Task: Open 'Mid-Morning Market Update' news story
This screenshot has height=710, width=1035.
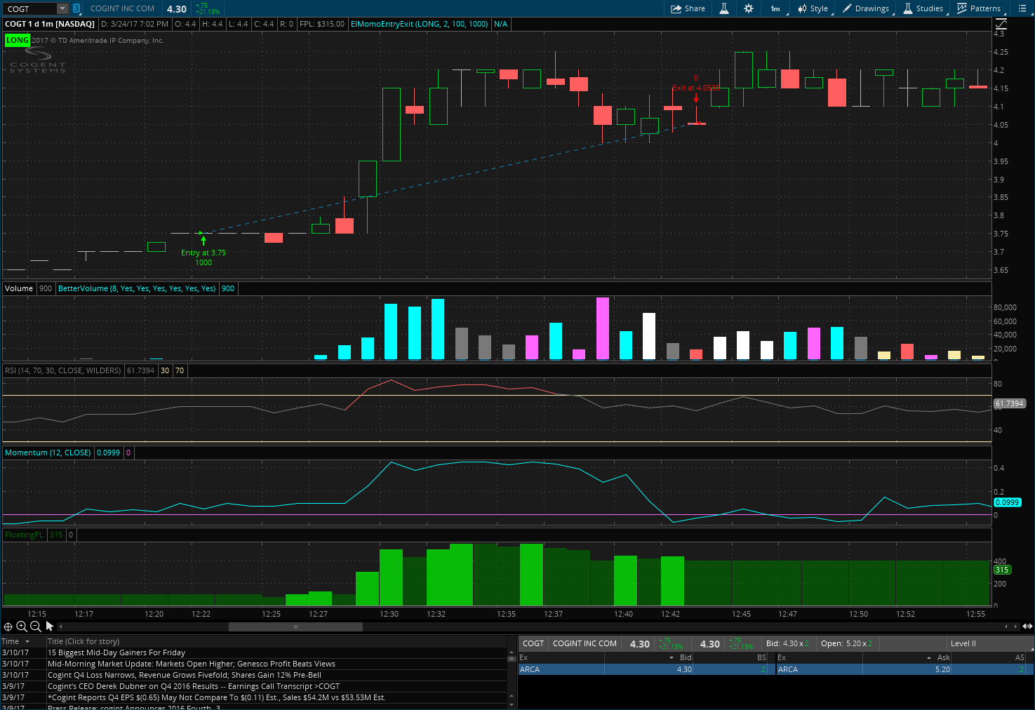Action: (192, 664)
